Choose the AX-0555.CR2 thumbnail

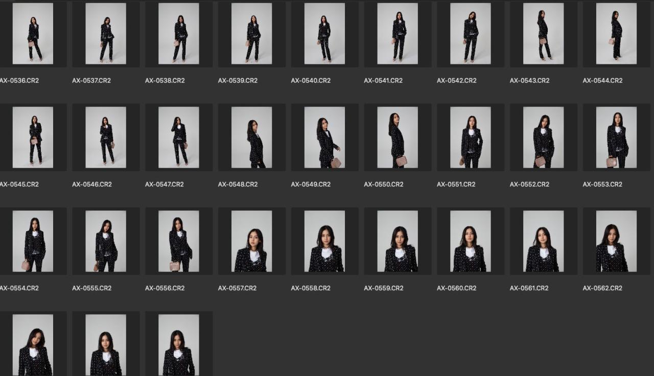106,241
